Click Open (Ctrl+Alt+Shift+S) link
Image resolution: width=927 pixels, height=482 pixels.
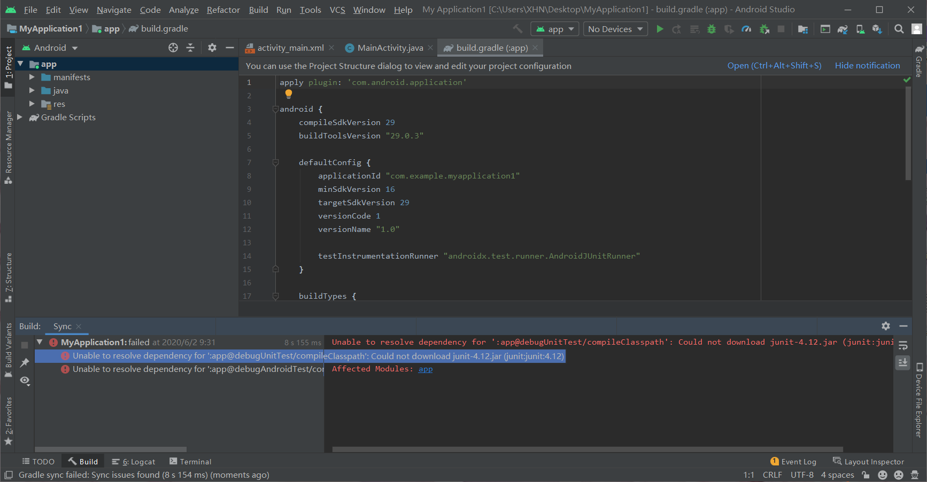coord(774,66)
